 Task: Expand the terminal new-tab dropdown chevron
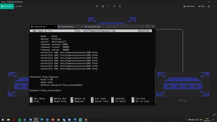pos(118,27)
